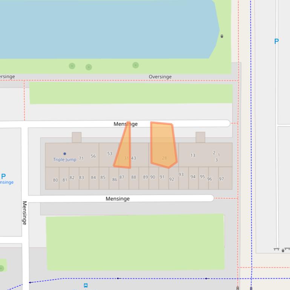Screen dimensions: 290x290
Task: Click the parking P icon at top right
Action: [x=276, y=41]
